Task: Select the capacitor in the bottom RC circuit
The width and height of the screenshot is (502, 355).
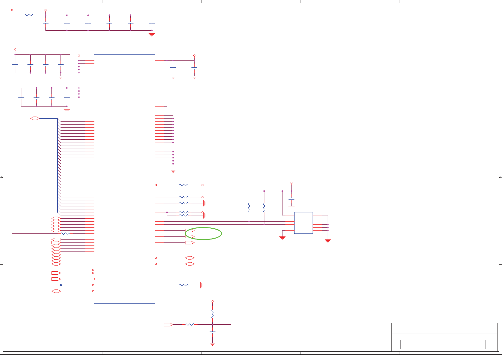Action: pos(212,332)
